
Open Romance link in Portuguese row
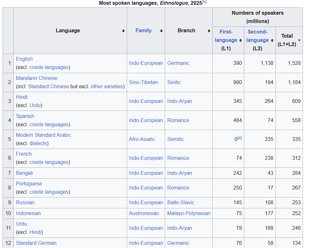(x=178, y=188)
